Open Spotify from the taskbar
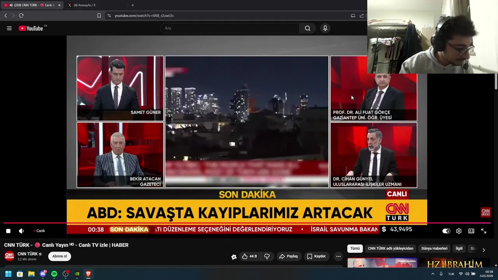Screen dimensions: 498x280 (54, 274)
